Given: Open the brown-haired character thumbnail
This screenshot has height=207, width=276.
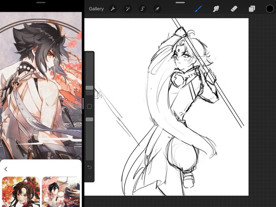Looking at the screenshot, I should point(21,192).
